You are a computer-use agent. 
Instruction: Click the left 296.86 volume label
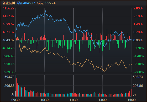pos(9,86)
